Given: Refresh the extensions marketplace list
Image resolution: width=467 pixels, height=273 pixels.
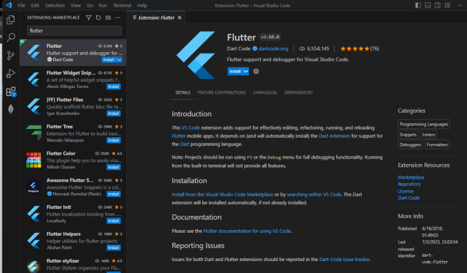Looking at the screenshot, I should tap(98, 18).
